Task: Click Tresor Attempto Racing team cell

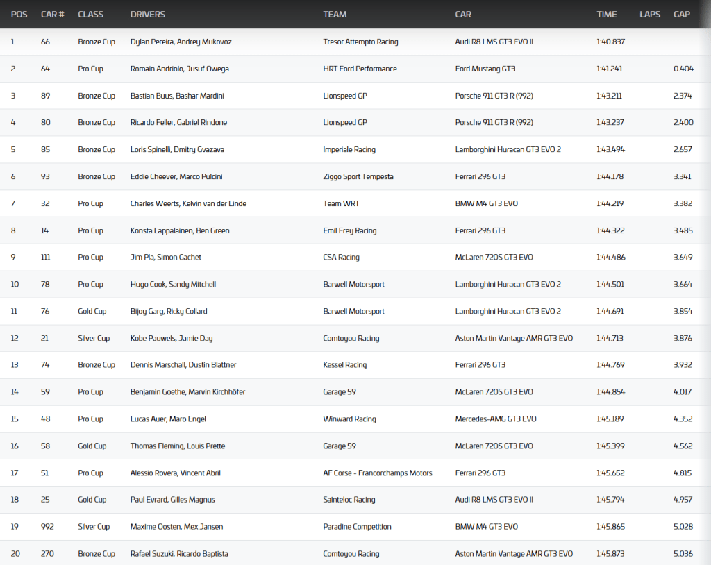Action: click(x=360, y=42)
